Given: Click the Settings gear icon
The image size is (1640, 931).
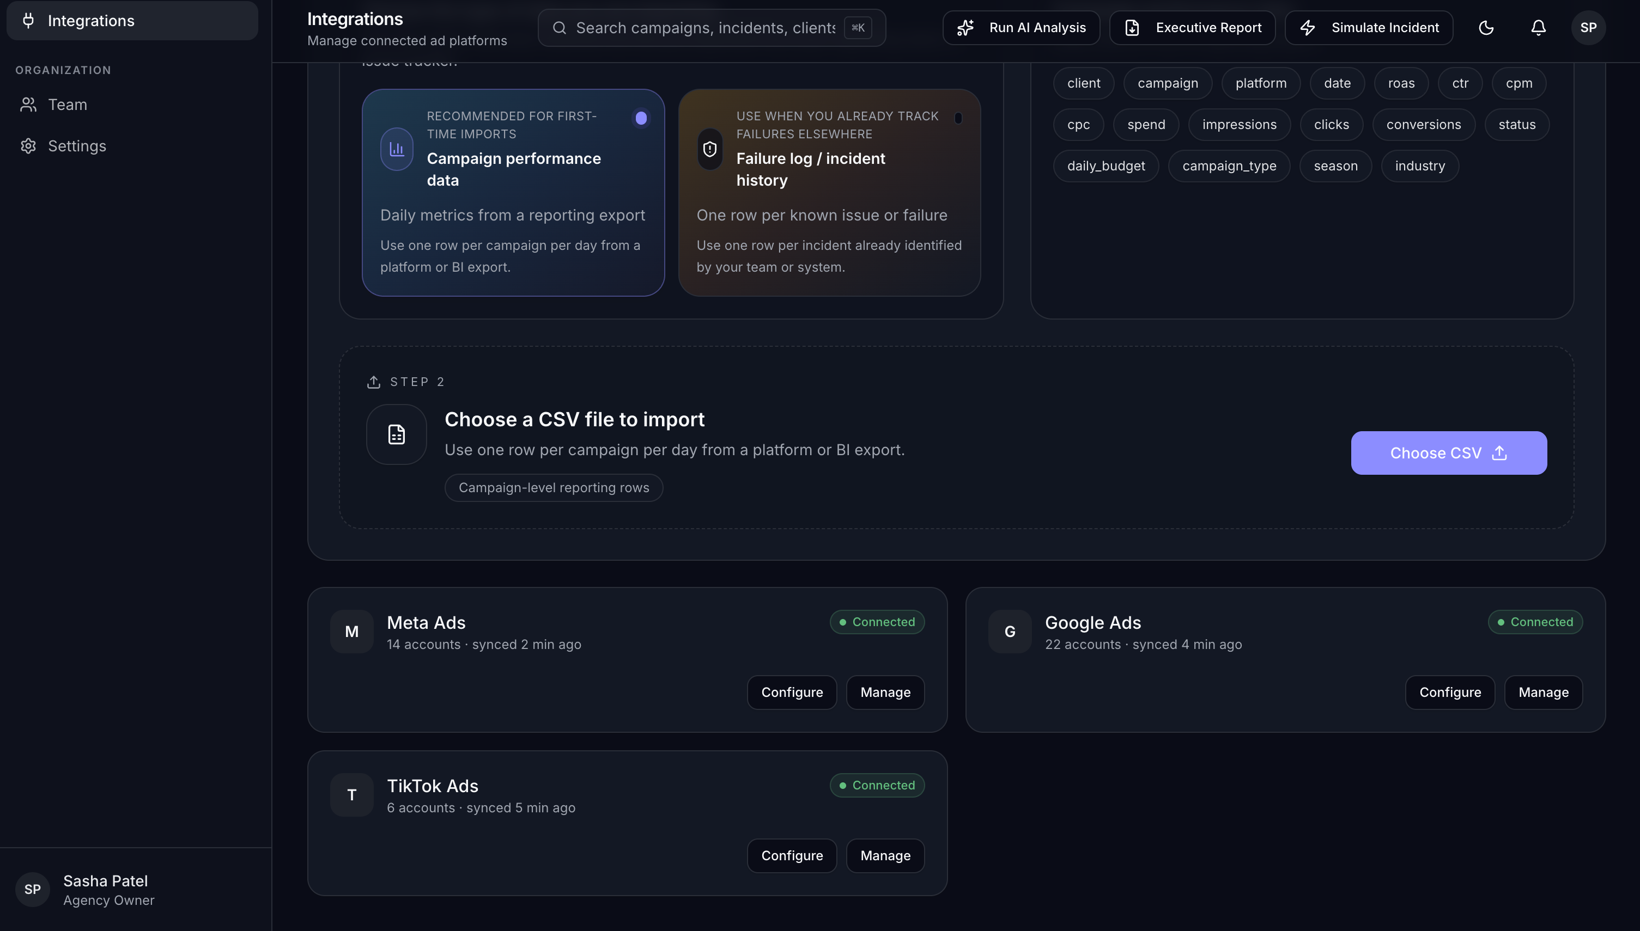Looking at the screenshot, I should tap(28, 146).
